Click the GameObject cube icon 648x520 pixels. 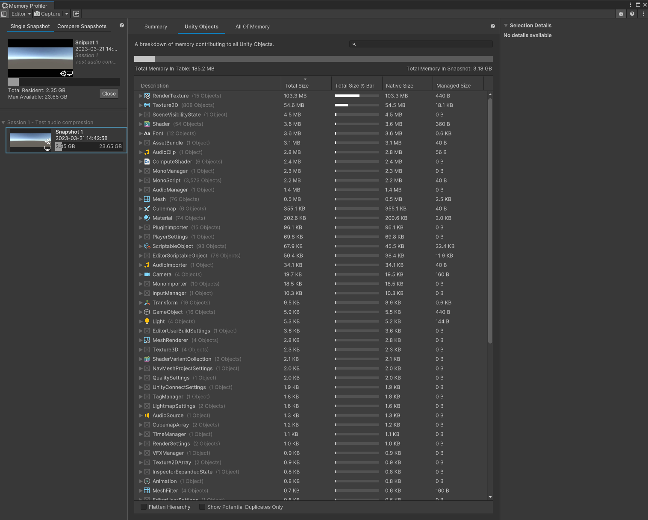tap(147, 312)
